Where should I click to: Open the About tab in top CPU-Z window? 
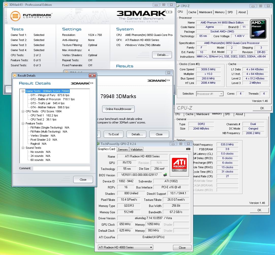point(242,12)
